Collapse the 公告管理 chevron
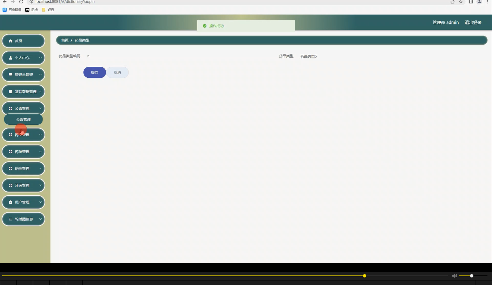This screenshot has height=285, width=492. click(x=40, y=108)
